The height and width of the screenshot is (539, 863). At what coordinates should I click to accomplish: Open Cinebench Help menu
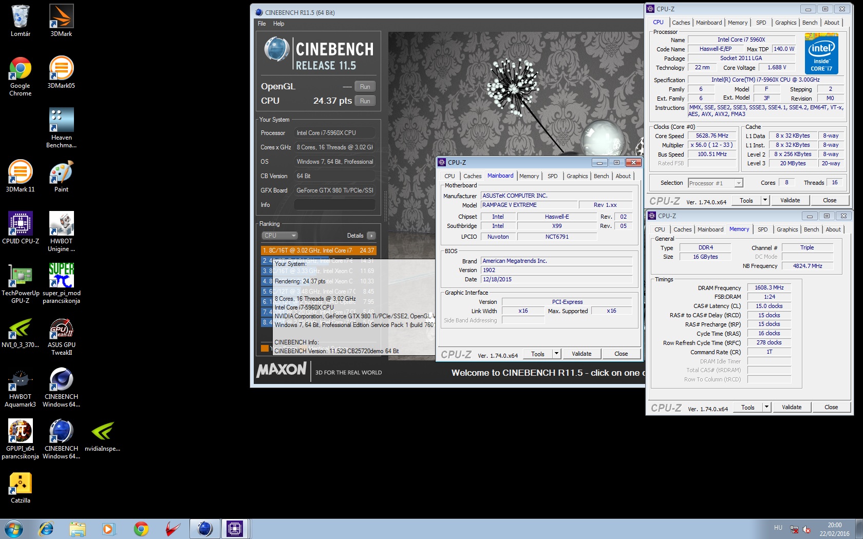click(278, 24)
